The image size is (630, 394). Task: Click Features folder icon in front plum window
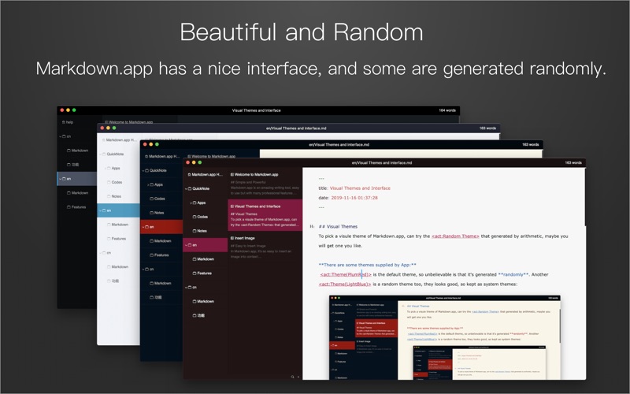(x=195, y=273)
